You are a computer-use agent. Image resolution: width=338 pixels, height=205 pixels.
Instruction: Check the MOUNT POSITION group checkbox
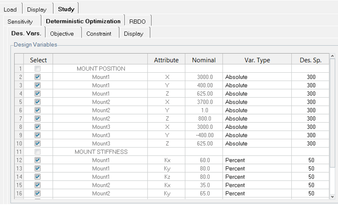(38, 69)
